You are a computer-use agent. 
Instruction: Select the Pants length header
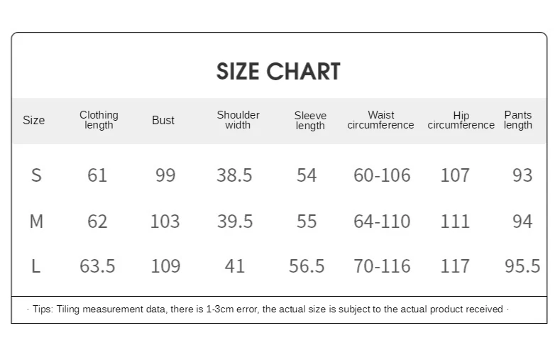point(518,120)
